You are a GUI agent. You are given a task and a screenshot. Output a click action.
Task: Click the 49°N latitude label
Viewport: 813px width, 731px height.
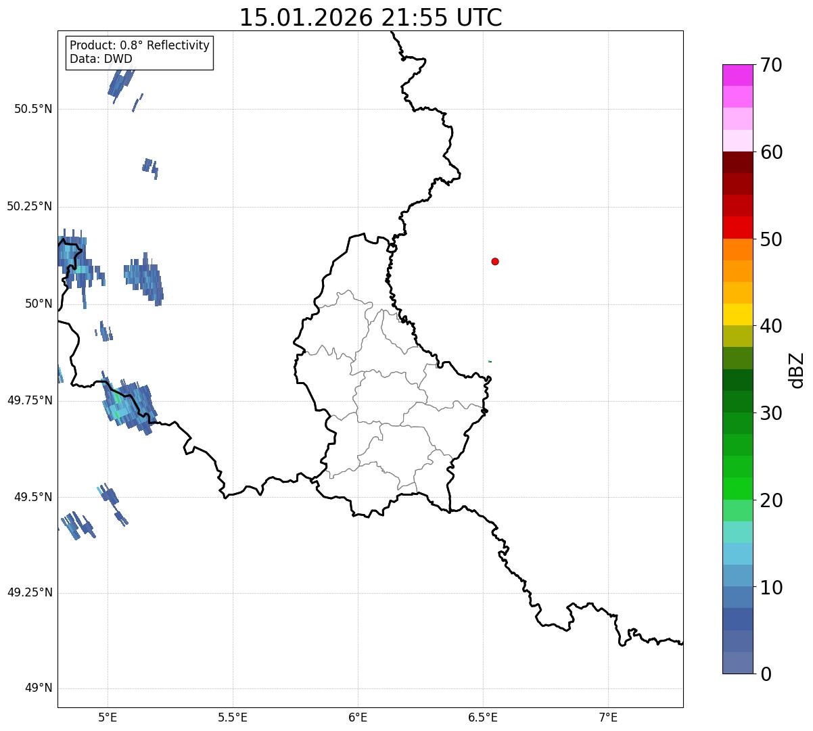[x=39, y=688]
